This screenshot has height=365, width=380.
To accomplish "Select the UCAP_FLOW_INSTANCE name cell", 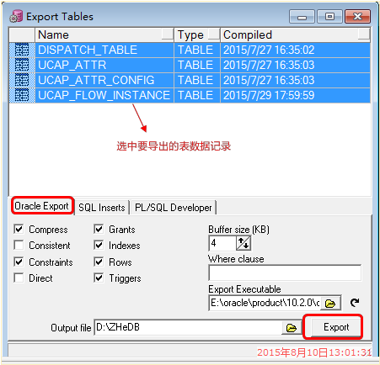I will [104, 96].
